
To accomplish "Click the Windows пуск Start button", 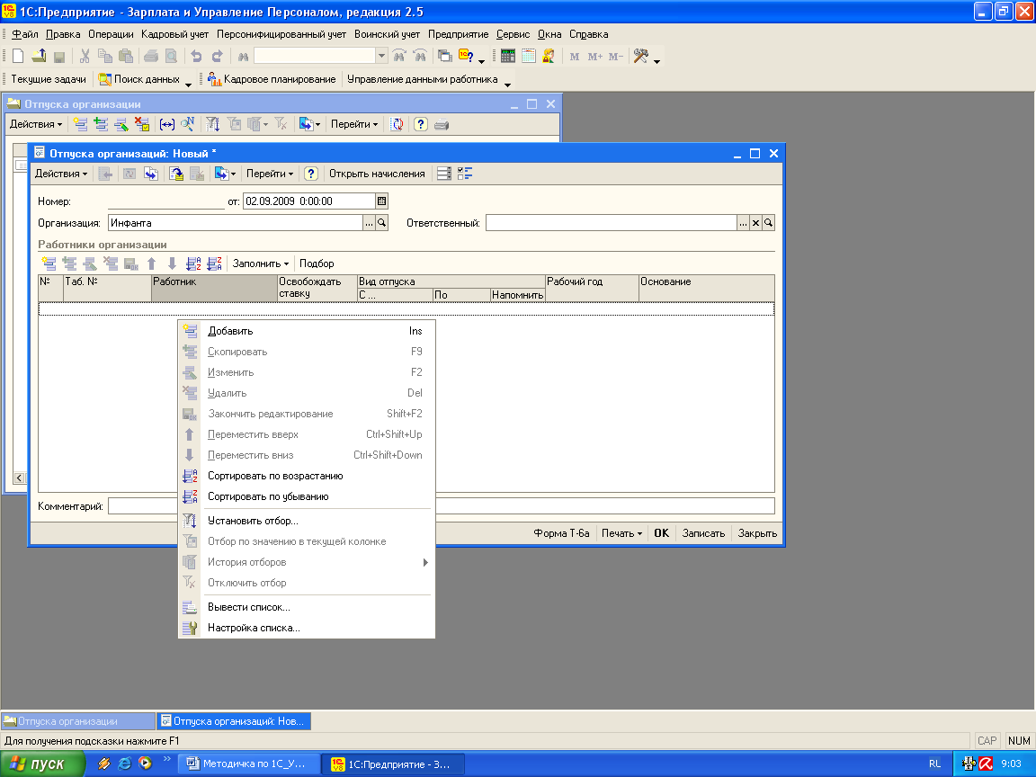I will [41, 764].
